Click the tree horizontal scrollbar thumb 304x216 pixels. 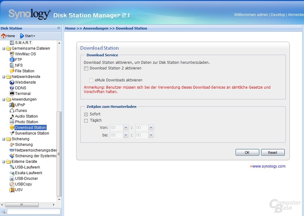22,205
